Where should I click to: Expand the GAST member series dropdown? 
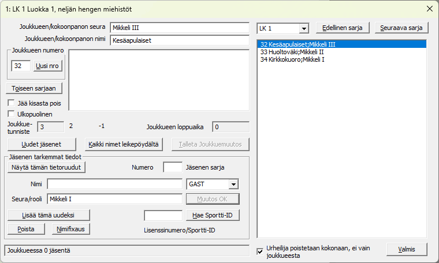coord(233,184)
